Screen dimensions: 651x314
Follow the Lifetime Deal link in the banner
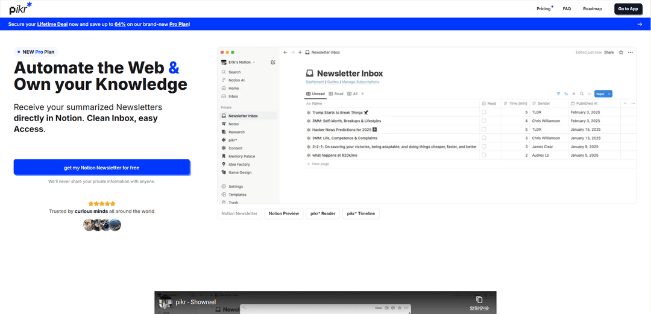52,24
